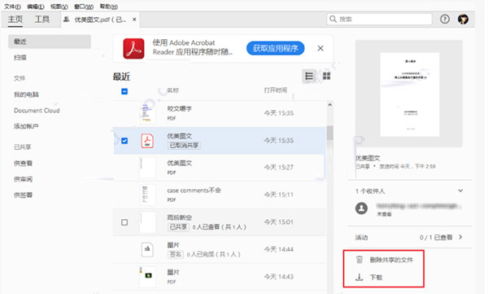Click the file list scrollbar thumb
This screenshot has width=488, height=294.
tap(330, 133)
